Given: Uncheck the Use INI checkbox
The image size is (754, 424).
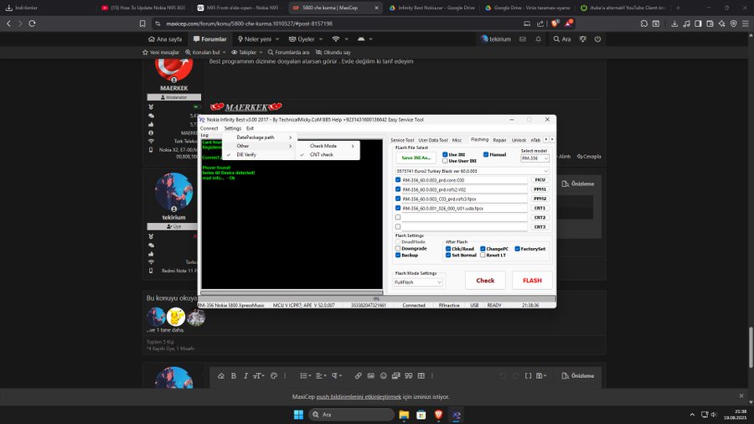Looking at the screenshot, I should pos(445,154).
